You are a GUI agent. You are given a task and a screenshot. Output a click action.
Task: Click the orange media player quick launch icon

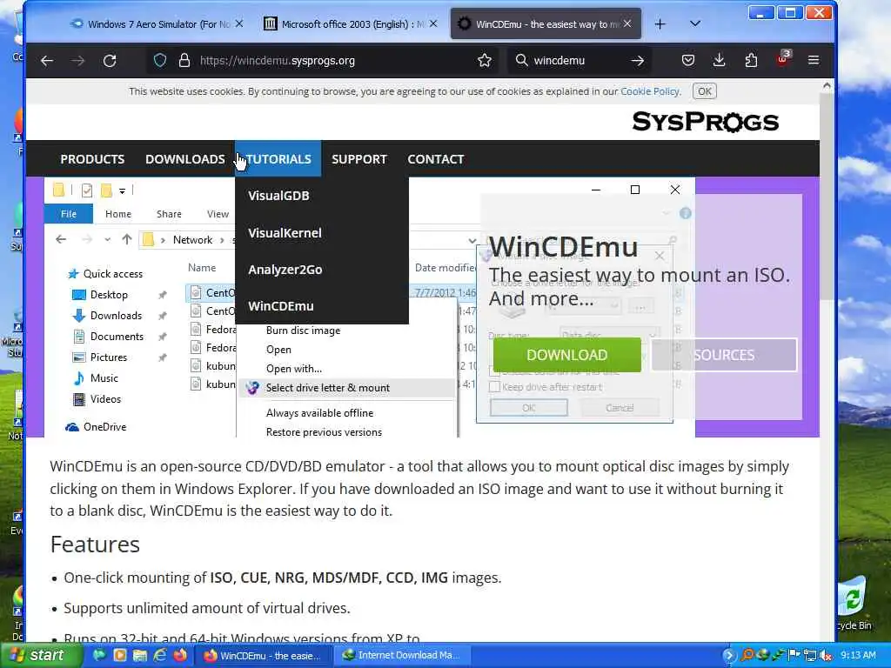click(x=120, y=655)
